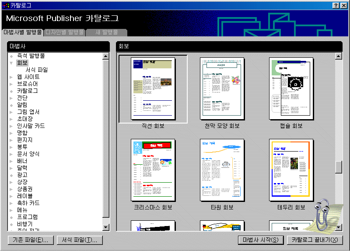The width and height of the screenshot is (350, 251).
Task: Start the wizard with 마법사 시작(S)
Action: click(261, 240)
